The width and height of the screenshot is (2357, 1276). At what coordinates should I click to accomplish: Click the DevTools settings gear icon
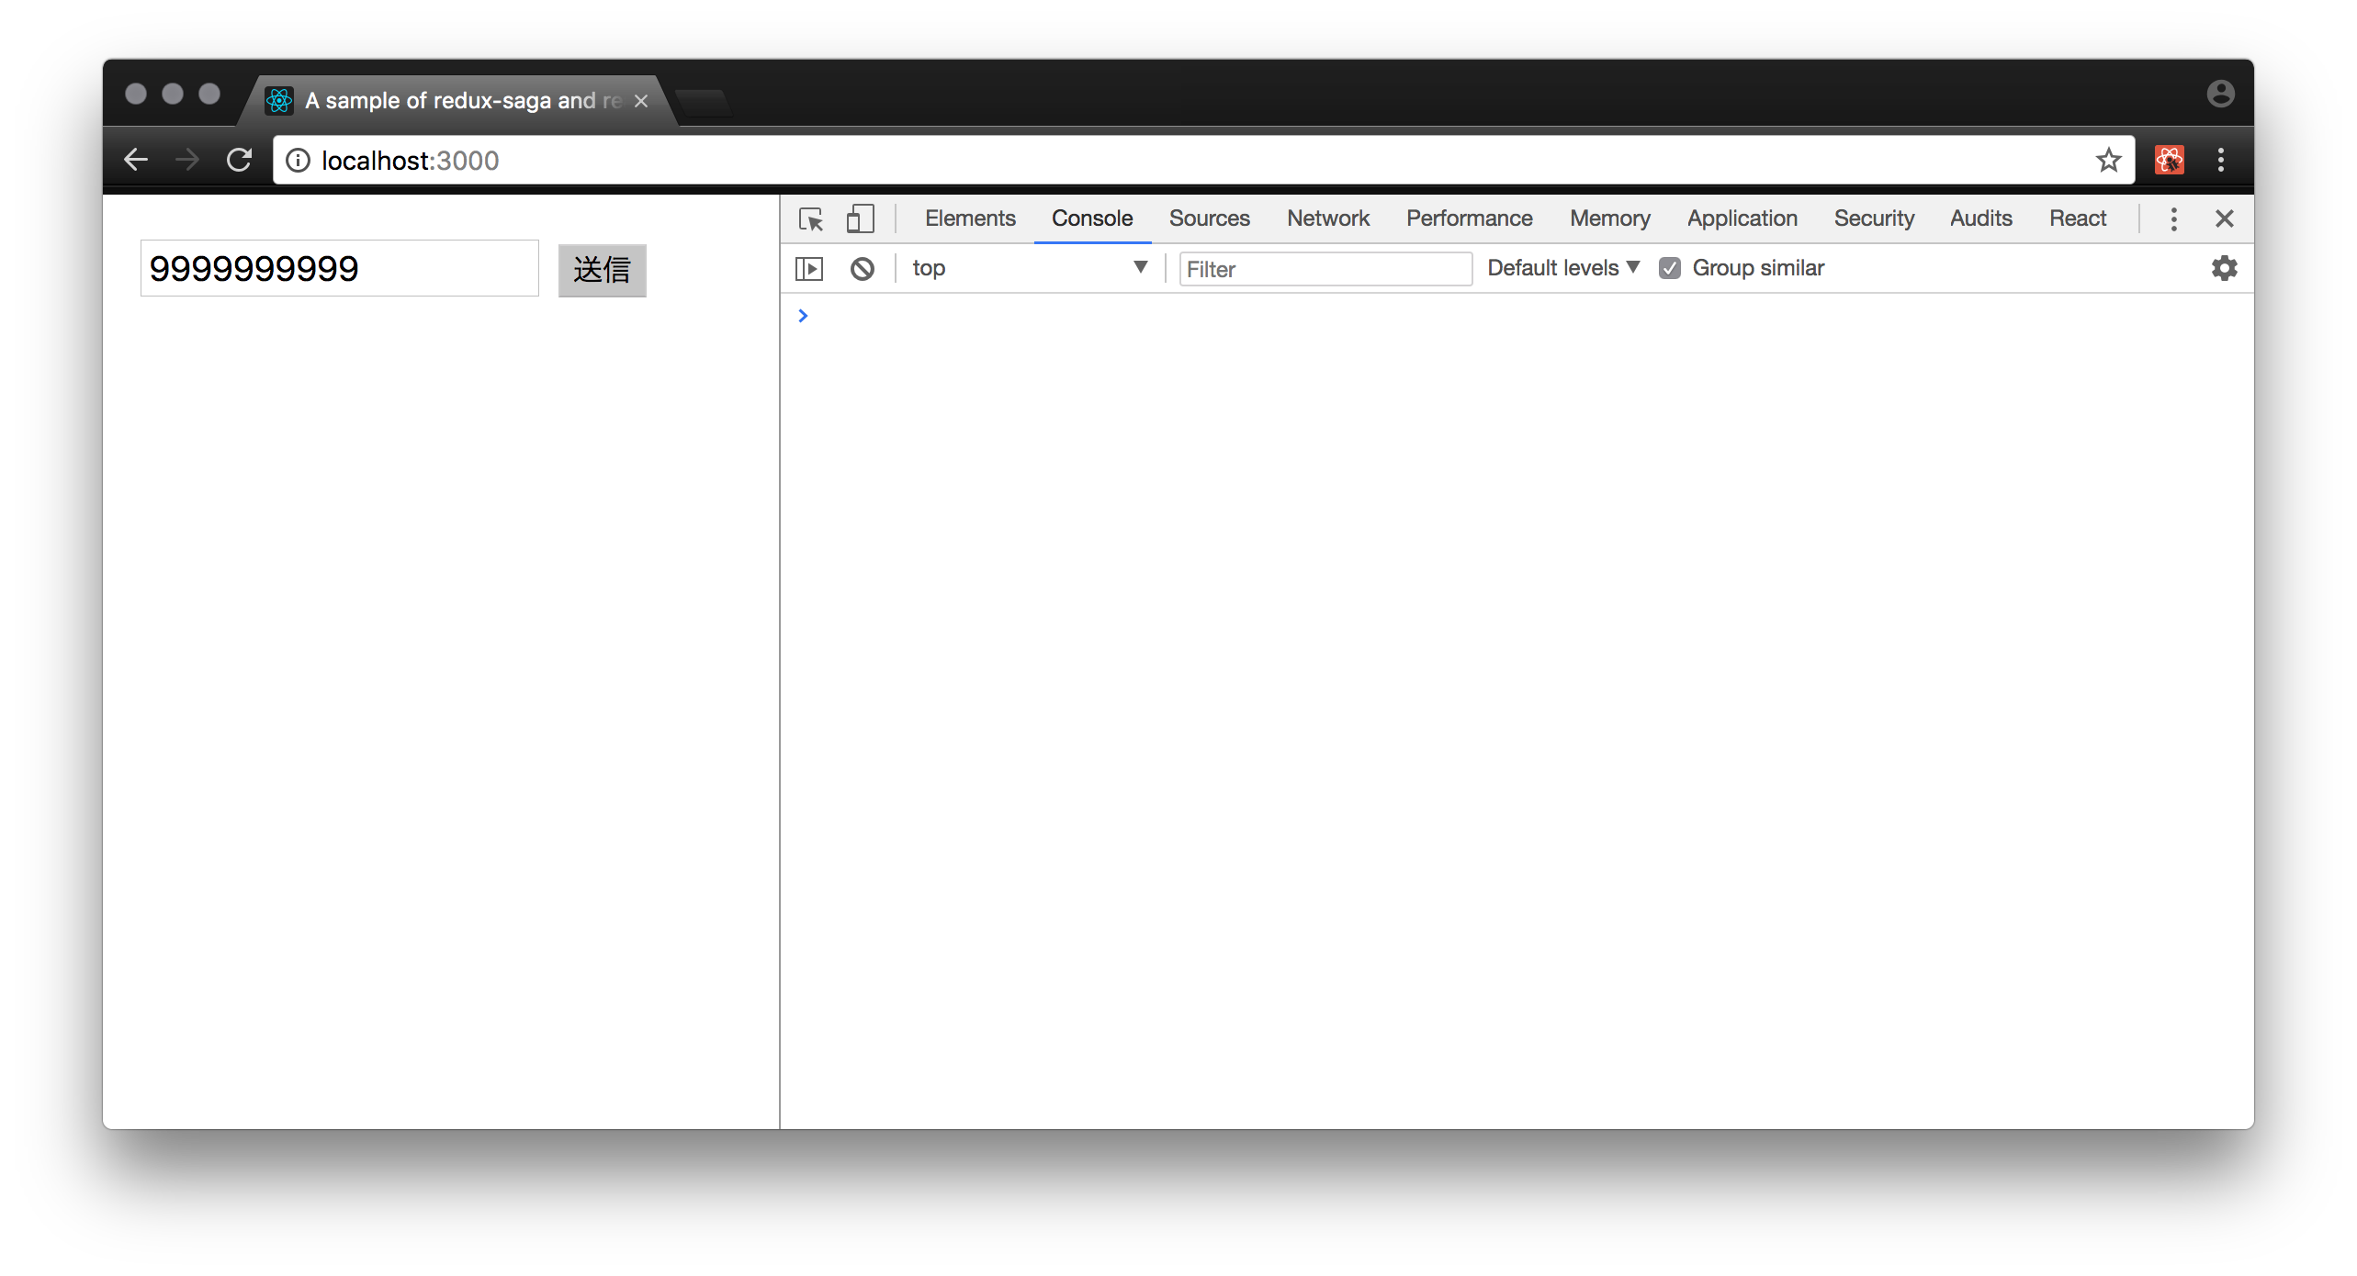coord(2225,267)
